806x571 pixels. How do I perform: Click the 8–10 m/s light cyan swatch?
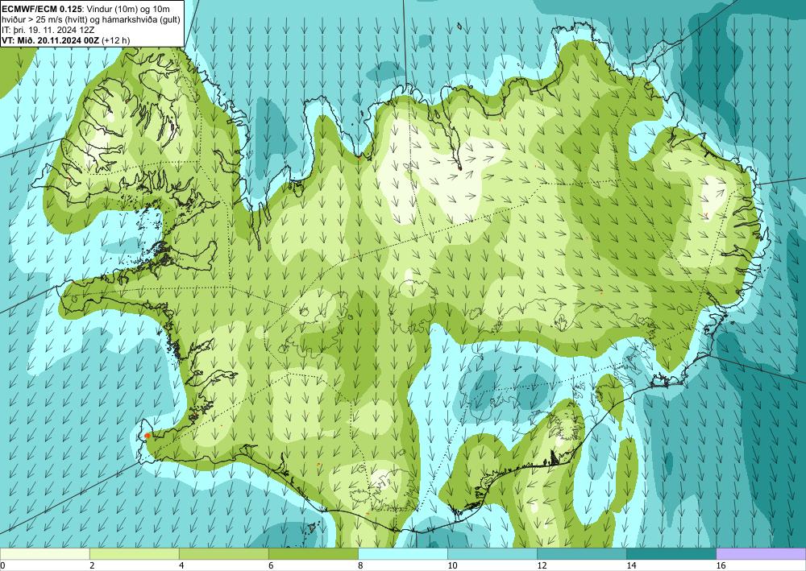[403, 554]
